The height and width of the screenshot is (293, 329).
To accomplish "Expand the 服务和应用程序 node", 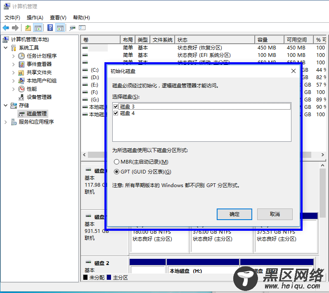I will pyautogui.click(x=6, y=122).
